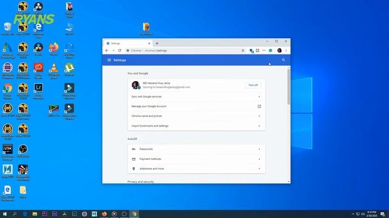
Task: Select the Recycle Bin desktop icon
Action: pyautogui.click(x=8, y=28)
